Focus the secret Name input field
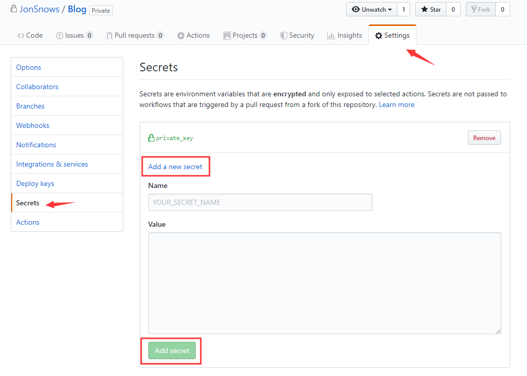This screenshot has width=527, height=376. pyautogui.click(x=260, y=202)
